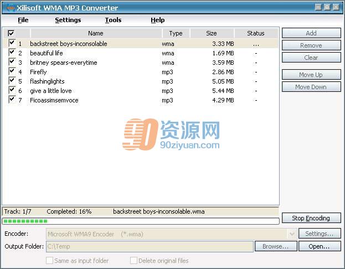Click the Clear button
The width and height of the screenshot is (345, 269).
pos(311,58)
